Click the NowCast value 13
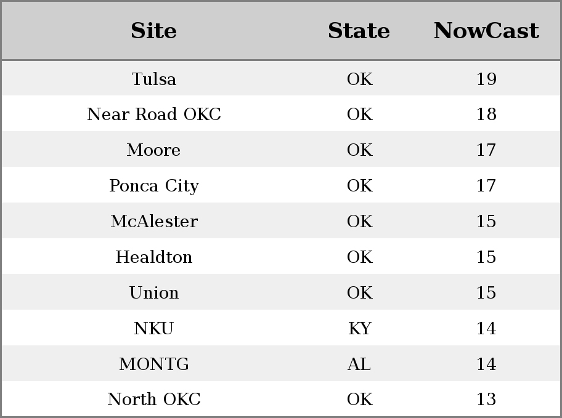562x418 pixels. coord(486,399)
